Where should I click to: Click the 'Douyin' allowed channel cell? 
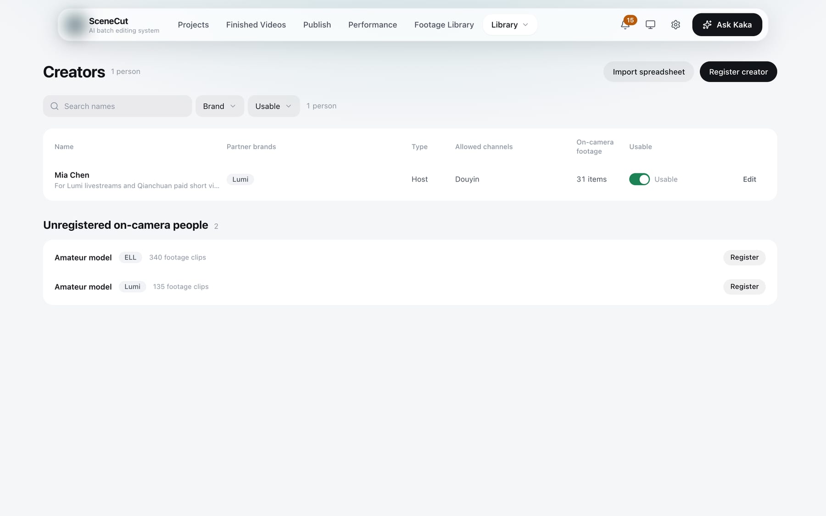tap(467, 179)
